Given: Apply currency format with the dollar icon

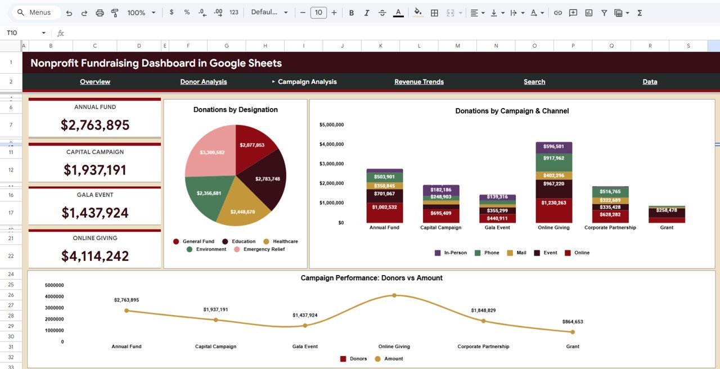Looking at the screenshot, I should (172, 12).
